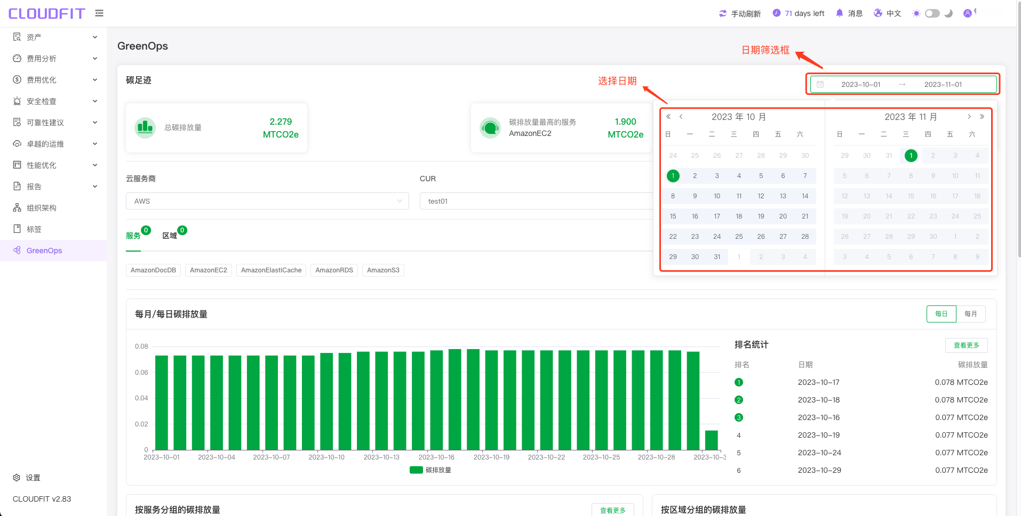The height and width of the screenshot is (516, 1021).
Task: Open the AWS cloud provider dropdown
Action: (x=267, y=201)
